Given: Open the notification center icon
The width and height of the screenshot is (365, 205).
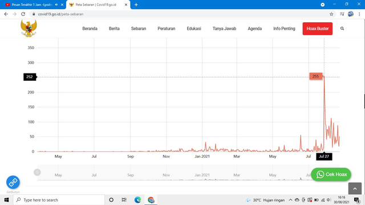Looking at the screenshot, I should click(356, 200).
